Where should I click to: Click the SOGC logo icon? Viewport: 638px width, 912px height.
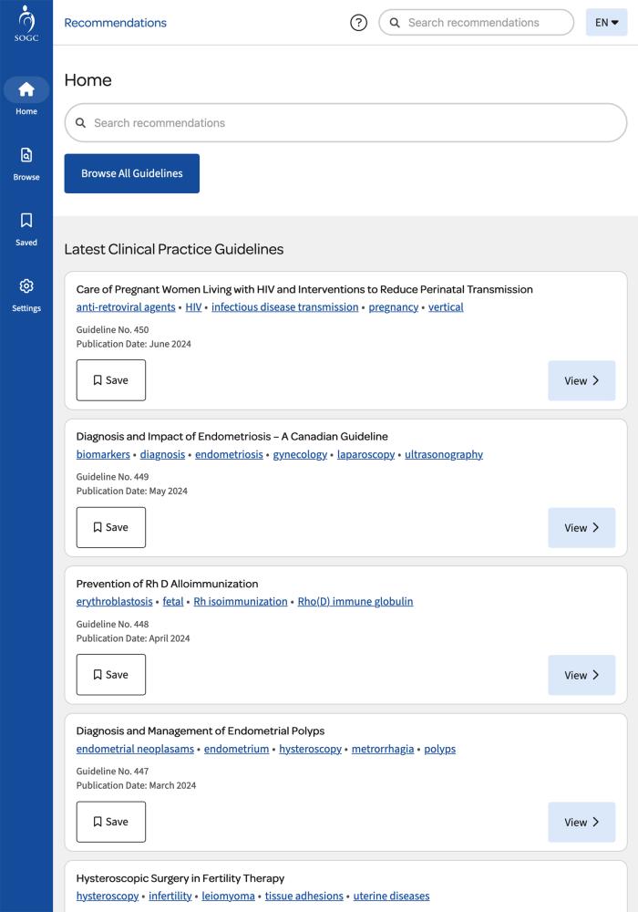click(x=26, y=23)
